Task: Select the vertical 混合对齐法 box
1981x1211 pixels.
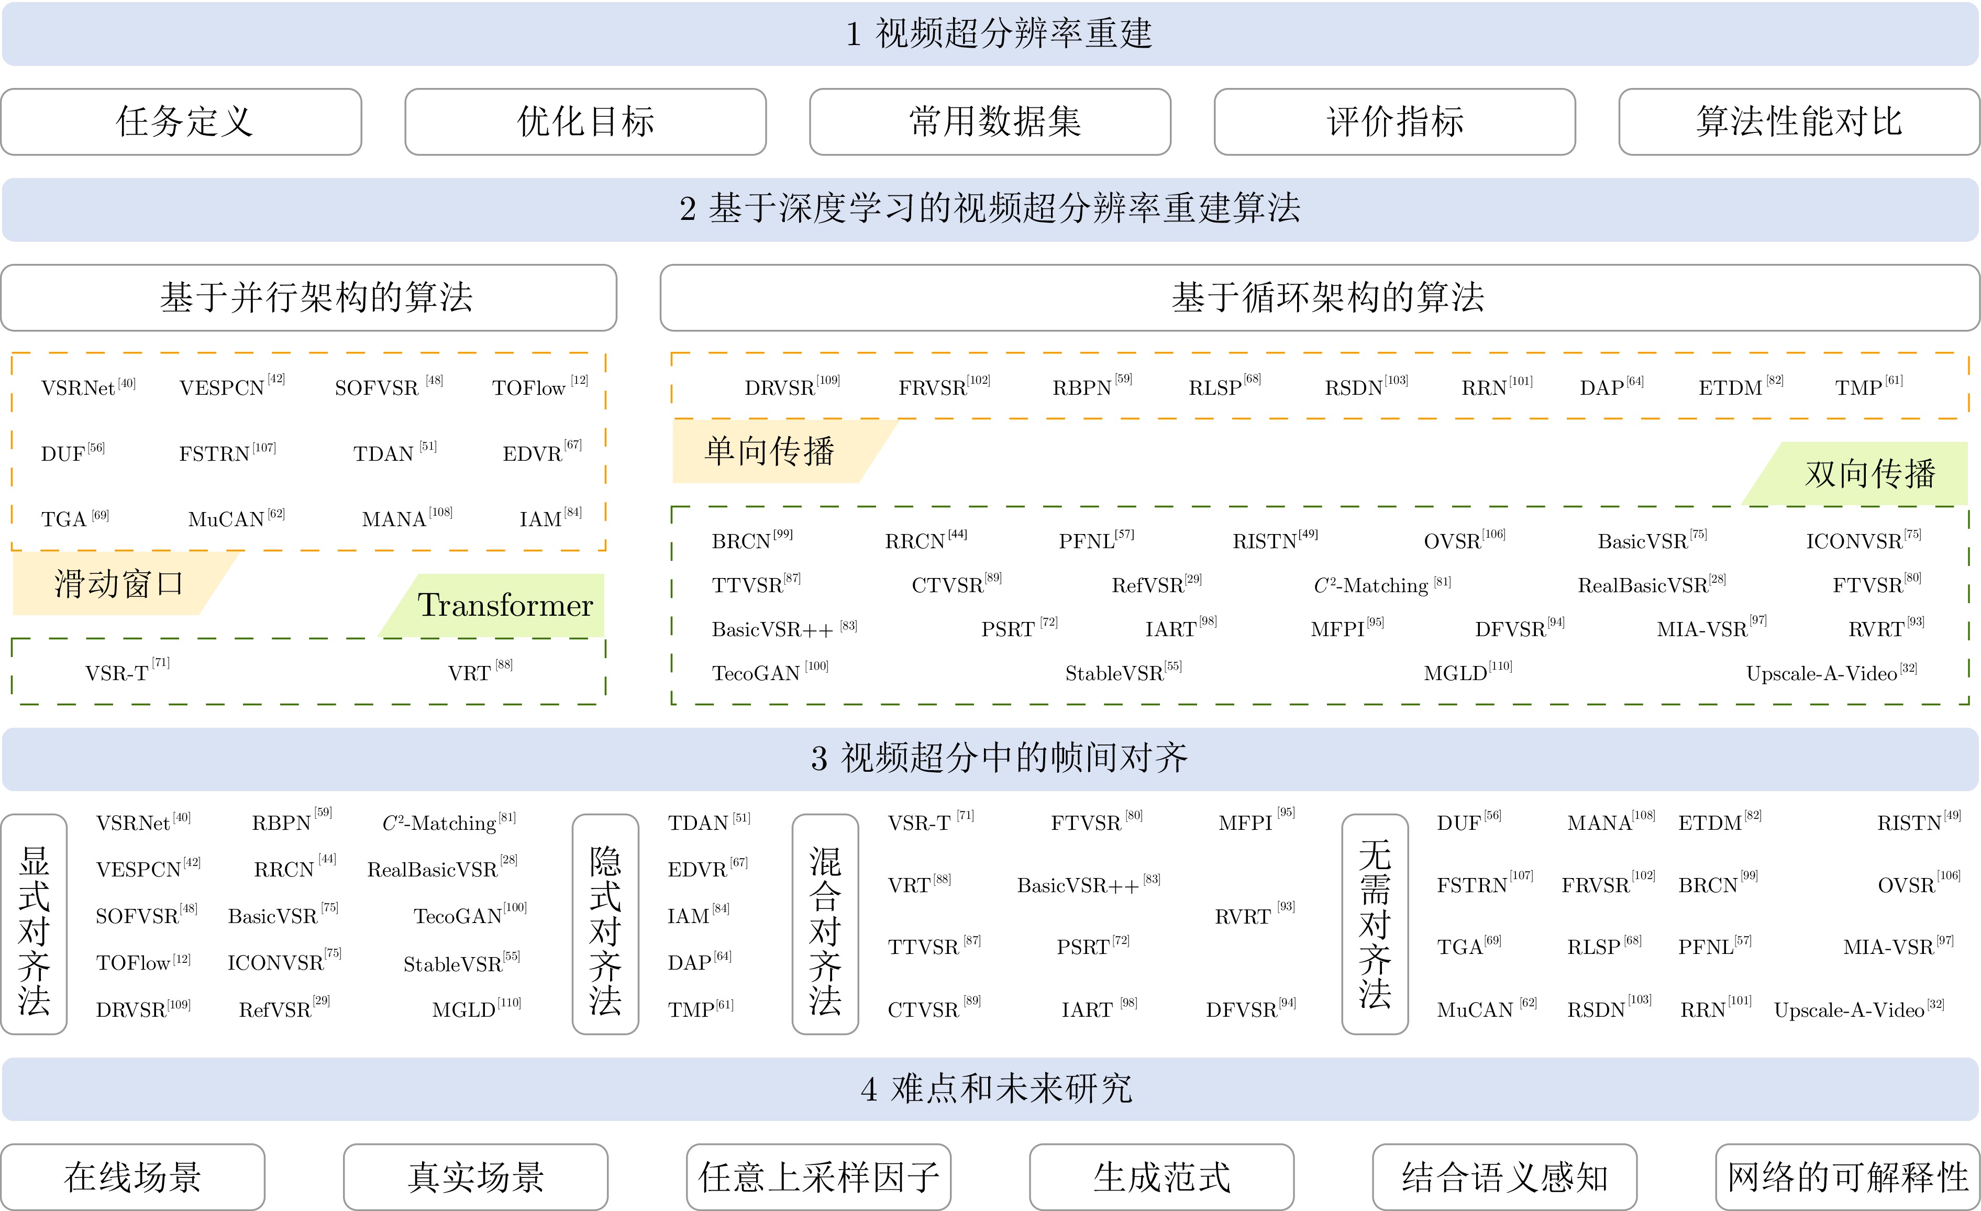Action: coord(825,924)
